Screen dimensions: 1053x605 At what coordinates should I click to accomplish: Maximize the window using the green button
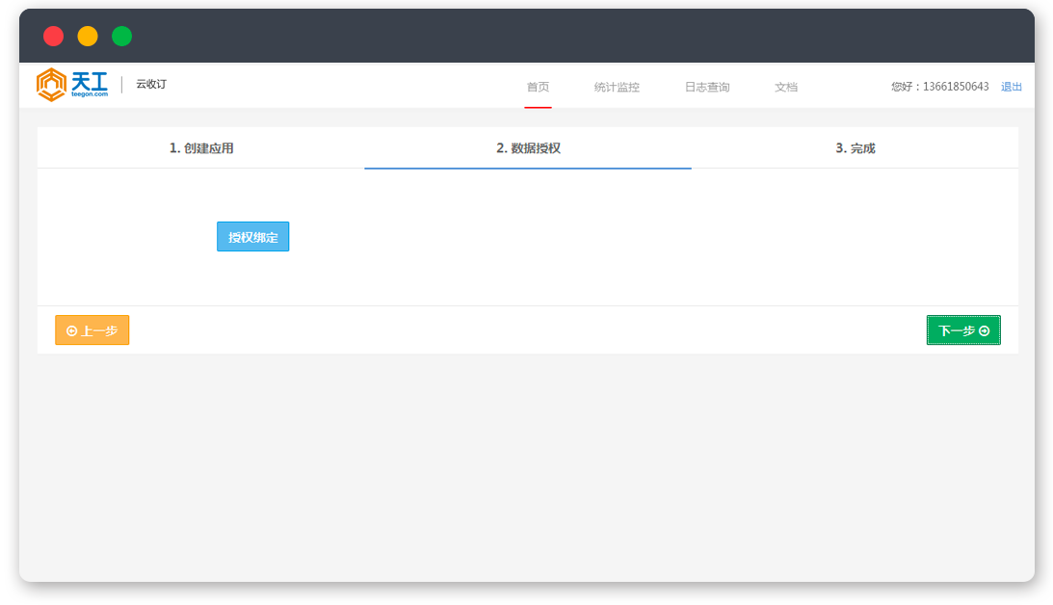coord(121,36)
